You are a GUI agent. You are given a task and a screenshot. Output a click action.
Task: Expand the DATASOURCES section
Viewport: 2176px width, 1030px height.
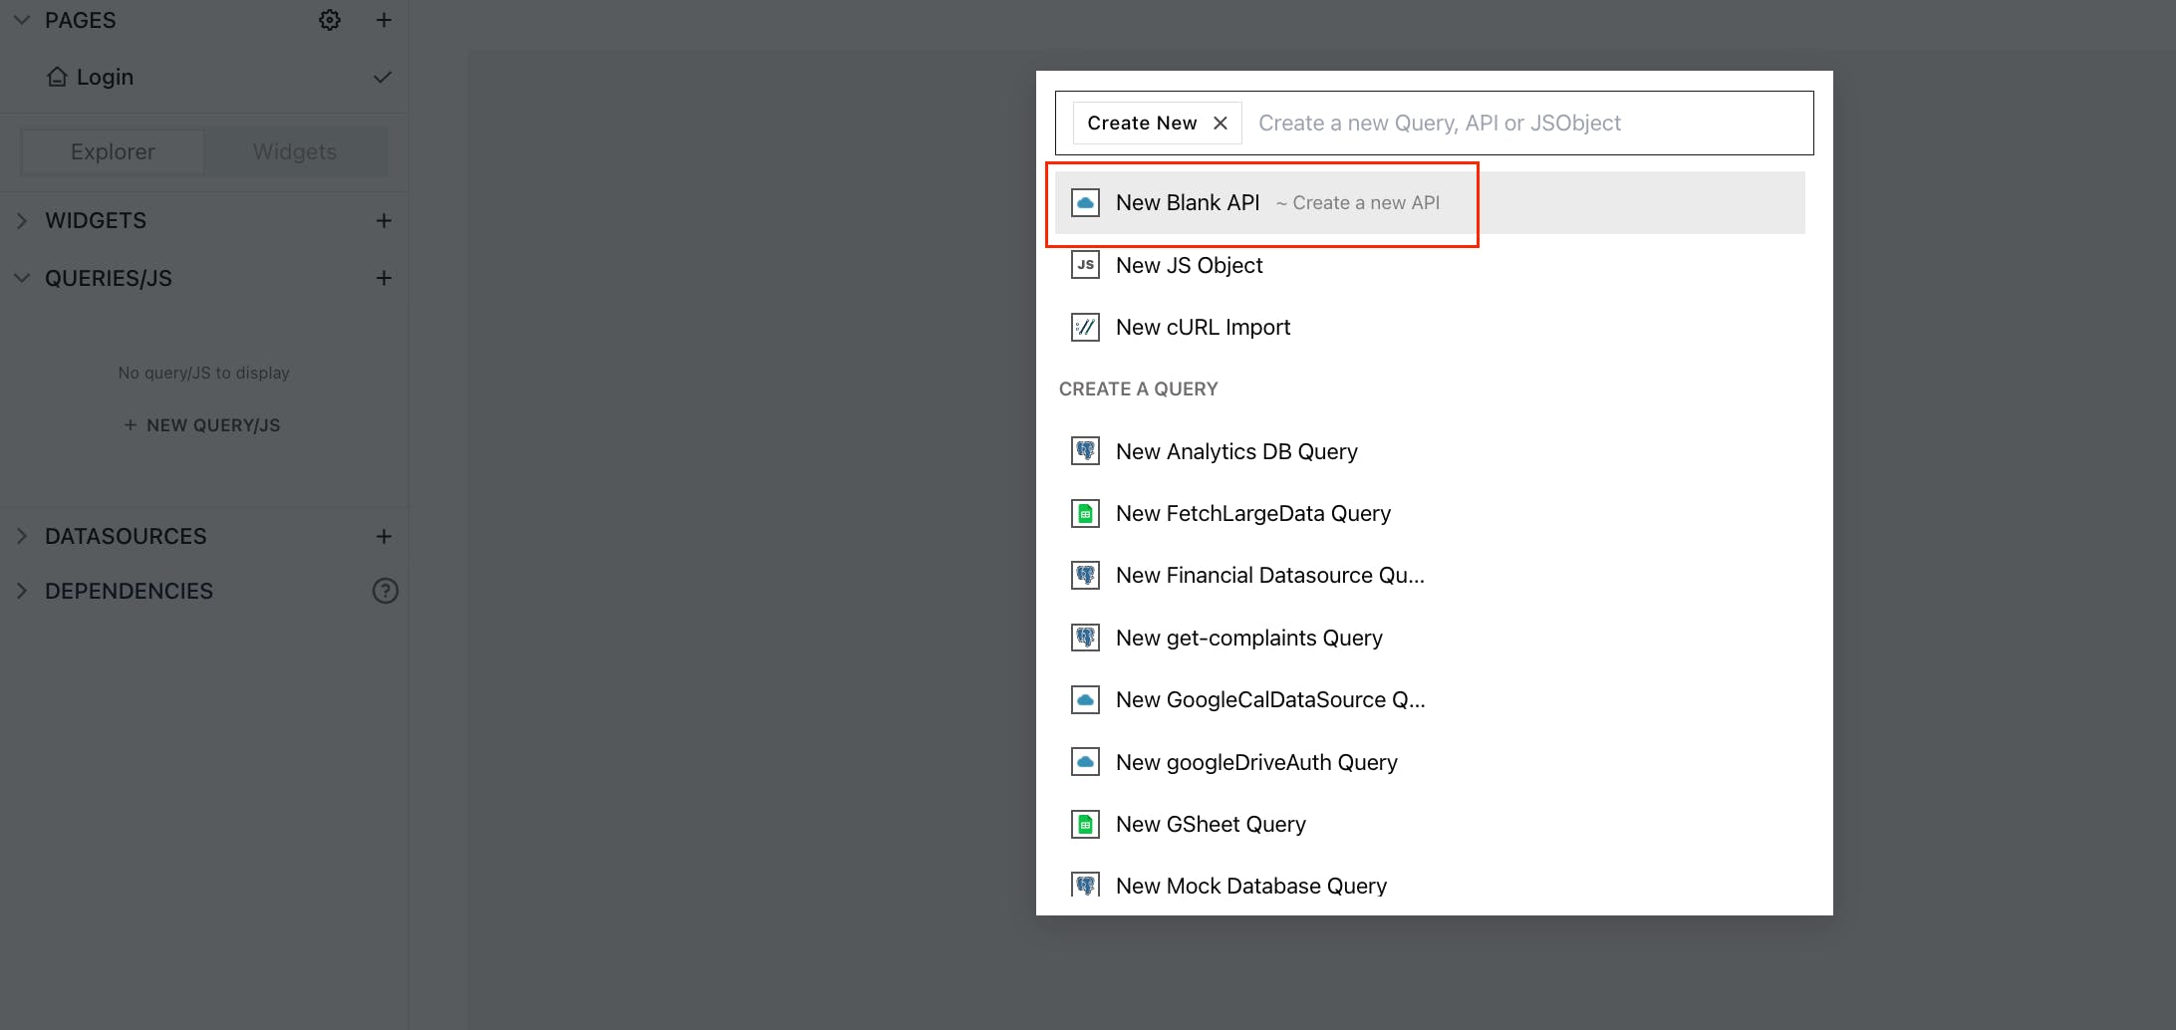point(22,536)
